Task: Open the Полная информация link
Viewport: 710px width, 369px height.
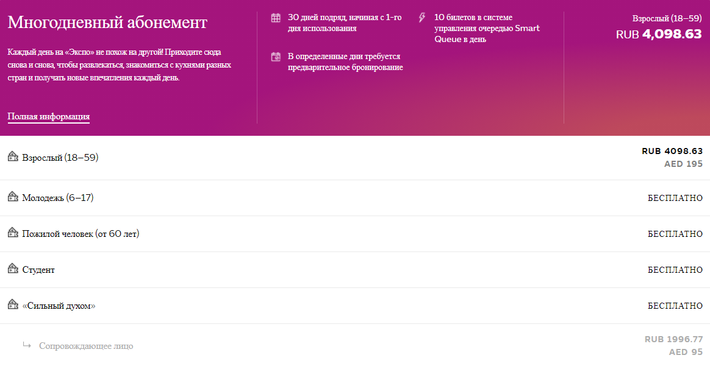Action: (x=48, y=117)
